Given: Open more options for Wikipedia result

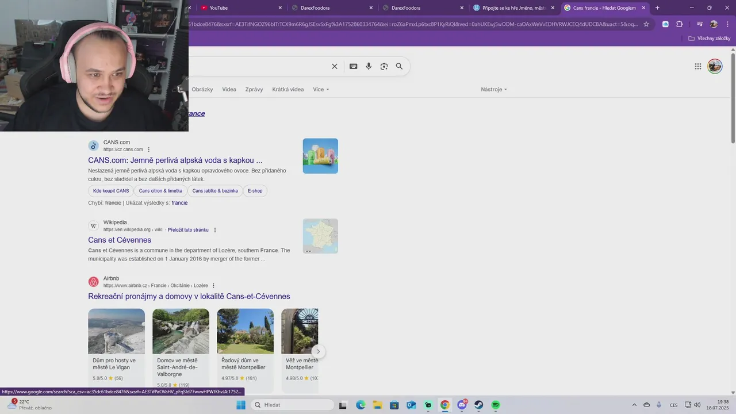Looking at the screenshot, I should coord(215,230).
